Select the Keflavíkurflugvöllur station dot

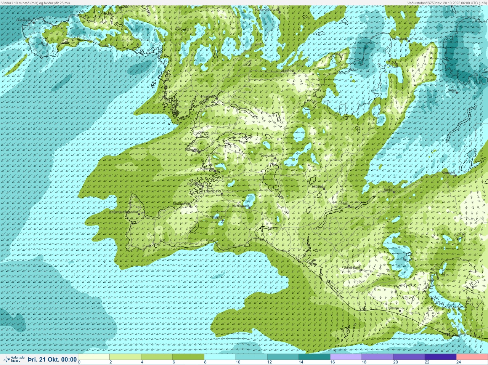click(x=139, y=214)
